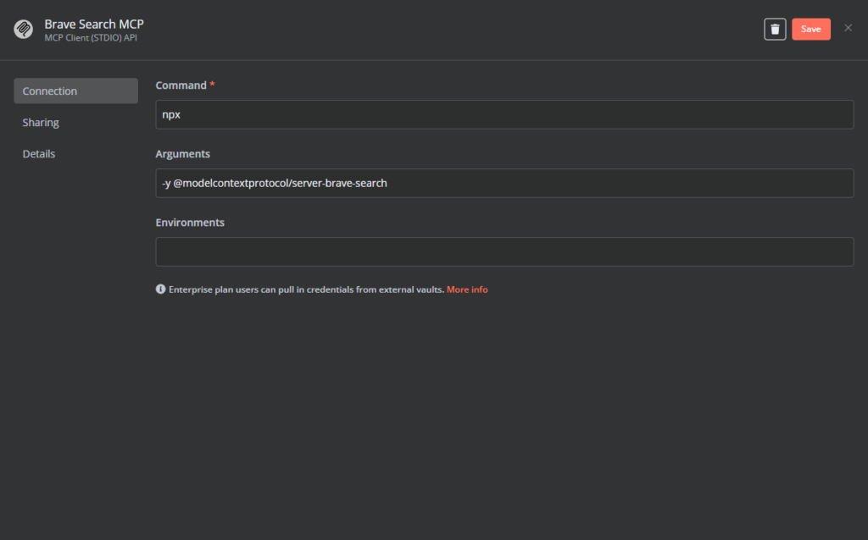Open the Connection tab
The width and height of the screenshot is (868, 540).
pyautogui.click(x=75, y=91)
